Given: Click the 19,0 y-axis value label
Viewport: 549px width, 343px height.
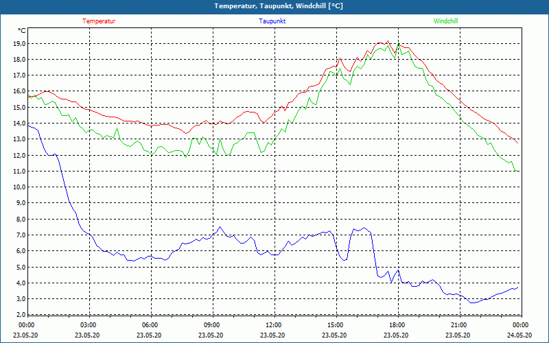Looking at the screenshot, I should click(17, 43).
